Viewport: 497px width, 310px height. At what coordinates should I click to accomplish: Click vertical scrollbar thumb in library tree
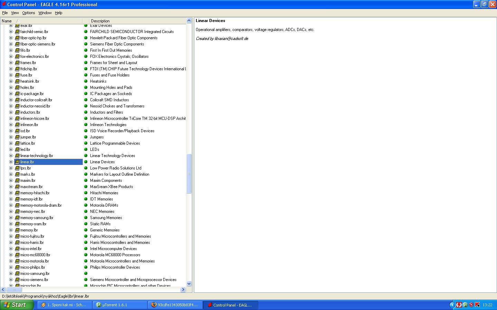pos(189,174)
